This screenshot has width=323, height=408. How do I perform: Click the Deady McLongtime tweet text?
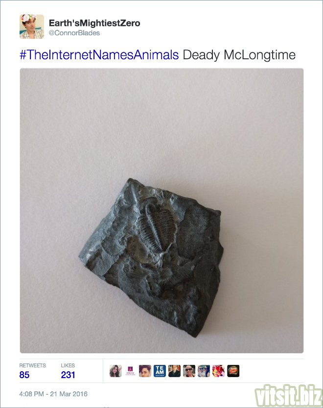click(x=239, y=55)
